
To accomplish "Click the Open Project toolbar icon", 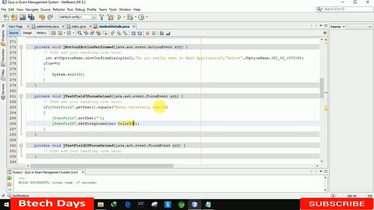I will (23, 17).
